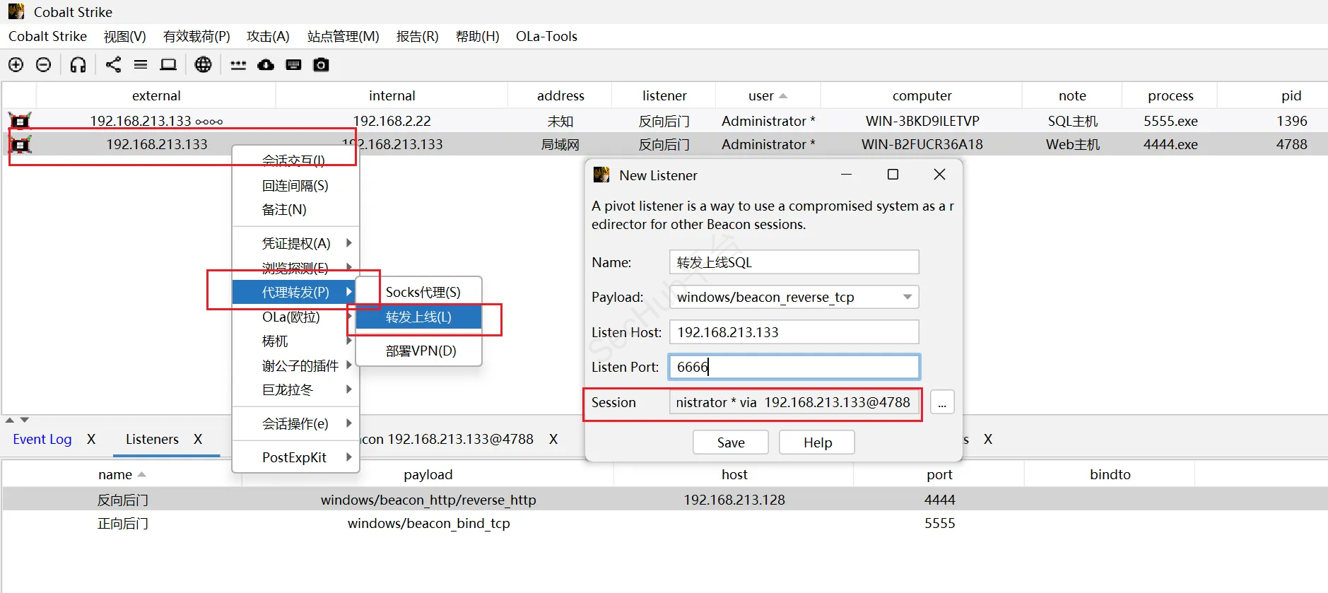Show screenshots via the camera icon

pos(321,65)
